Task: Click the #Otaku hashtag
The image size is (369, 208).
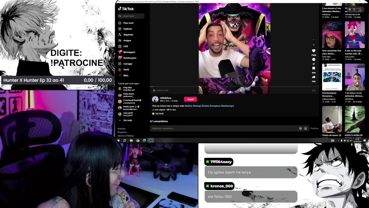Action: (206, 106)
